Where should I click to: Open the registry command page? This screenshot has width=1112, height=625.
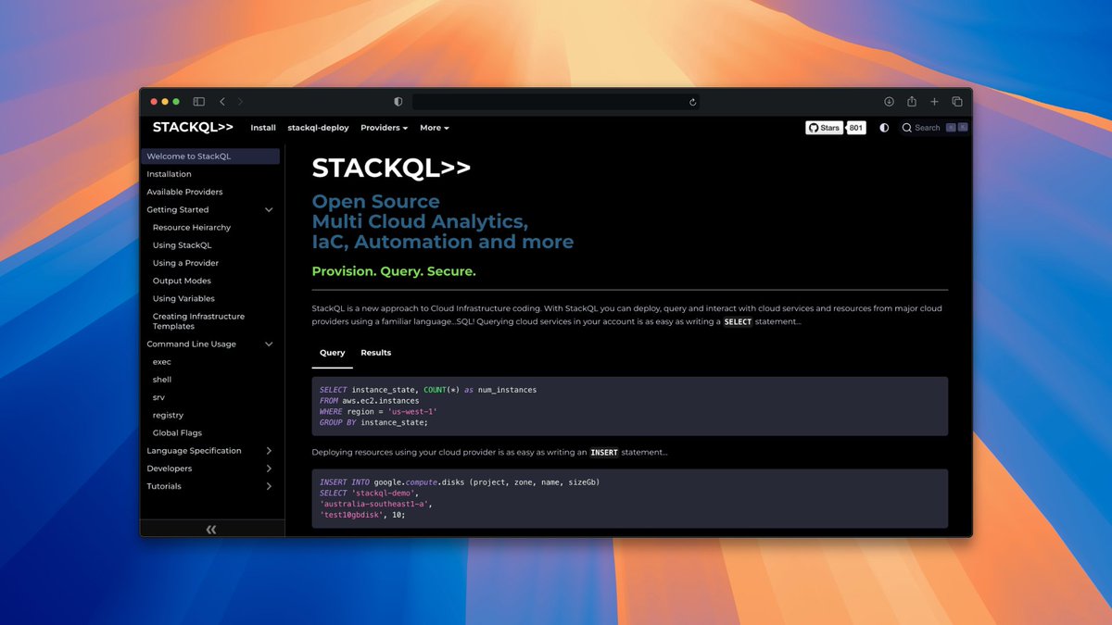coord(169,415)
